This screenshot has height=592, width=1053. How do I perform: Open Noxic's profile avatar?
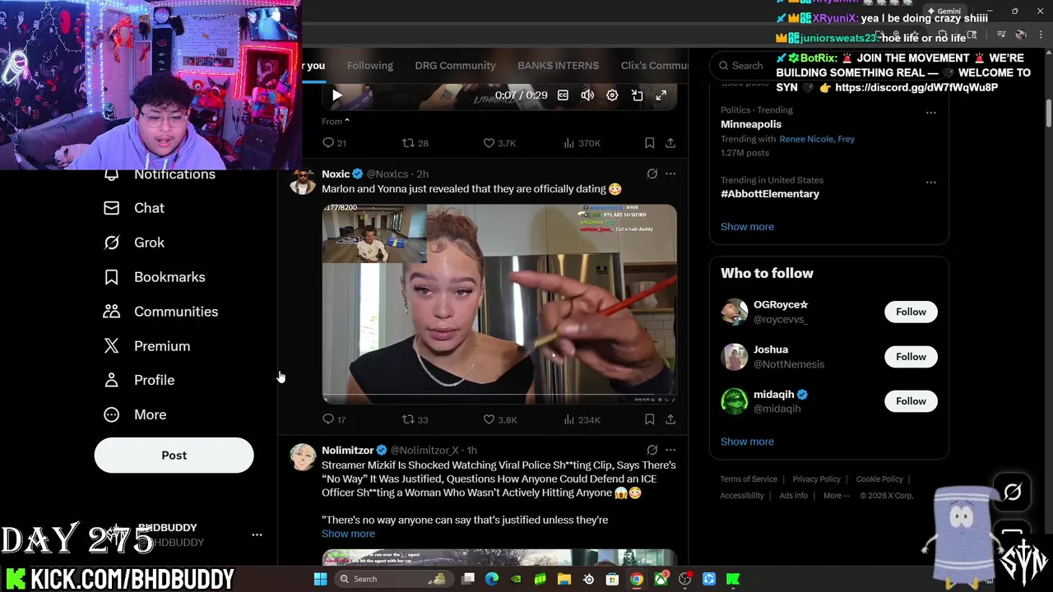[x=303, y=181]
